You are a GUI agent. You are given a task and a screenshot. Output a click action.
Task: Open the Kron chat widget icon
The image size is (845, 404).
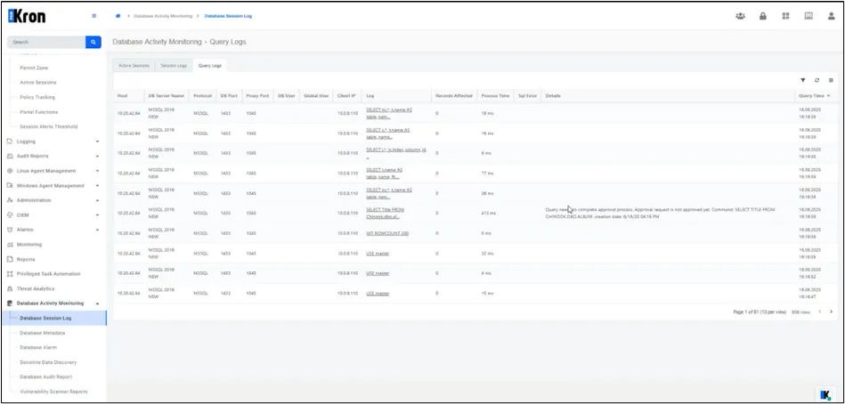[825, 395]
